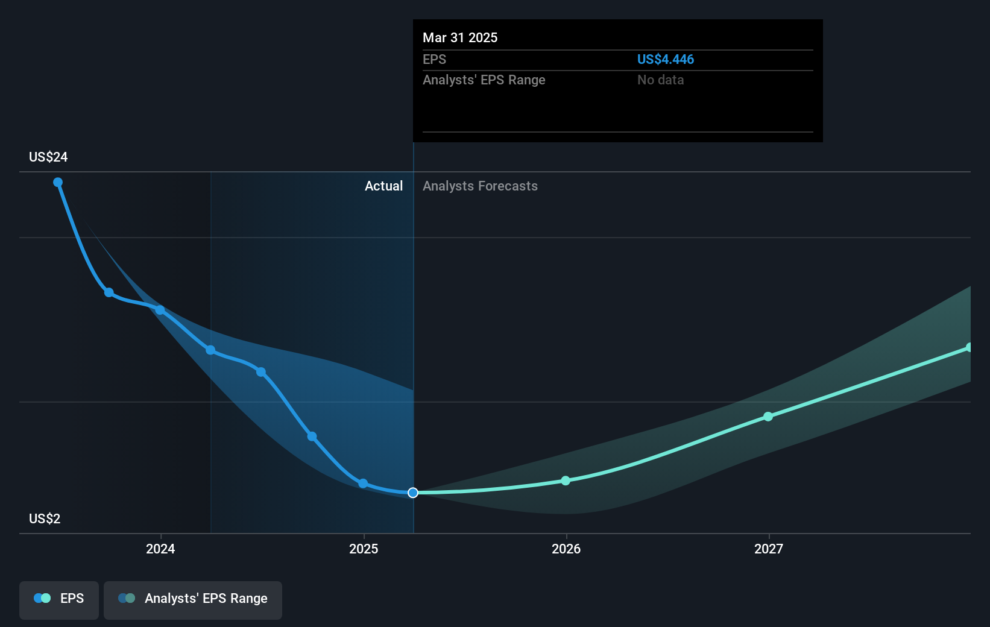Viewport: 990px width, 627px height.
Task: Click the last forecast point at chart's right edge
Action: click(x=970, y=347)
